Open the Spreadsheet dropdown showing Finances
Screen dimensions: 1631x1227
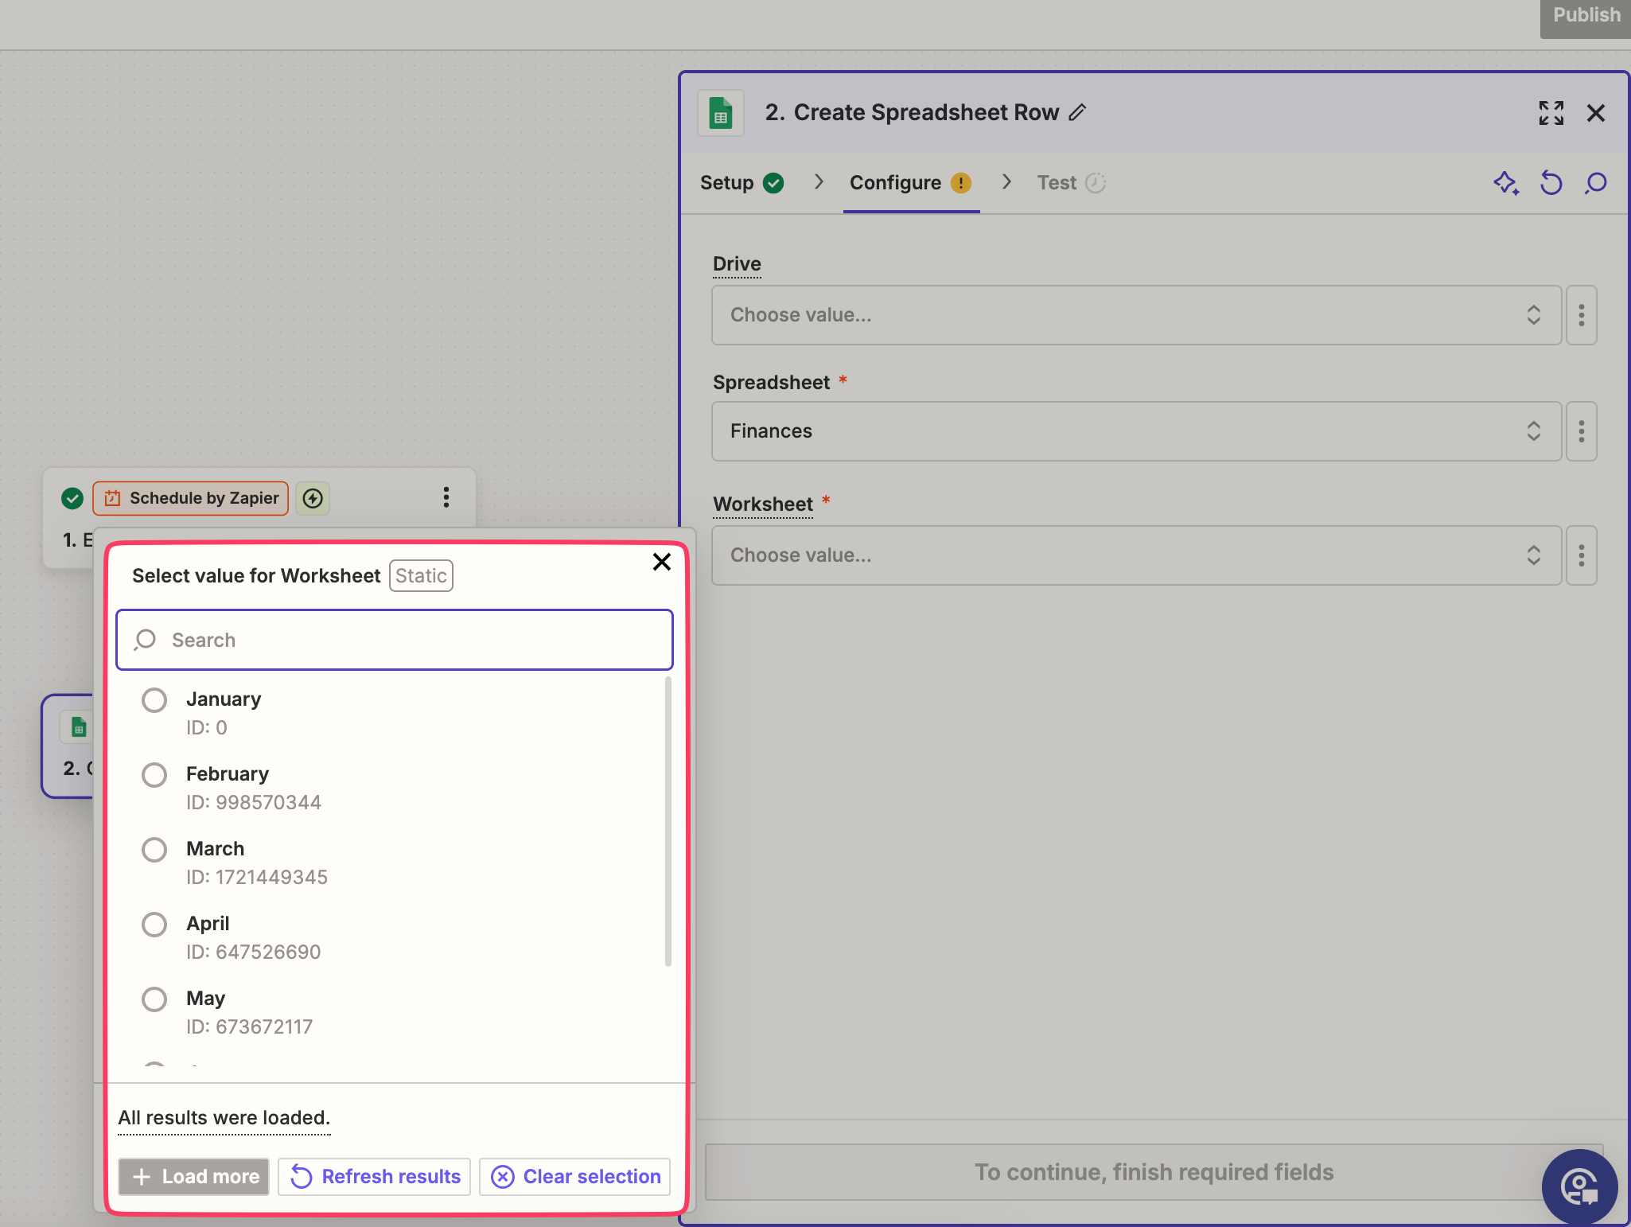1136,431
